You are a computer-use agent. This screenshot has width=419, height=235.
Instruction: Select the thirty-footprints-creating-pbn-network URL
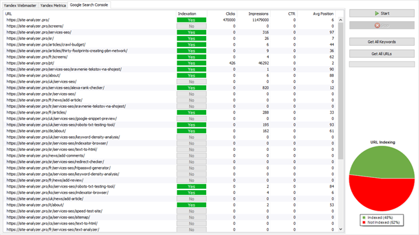tap(67, 51)
